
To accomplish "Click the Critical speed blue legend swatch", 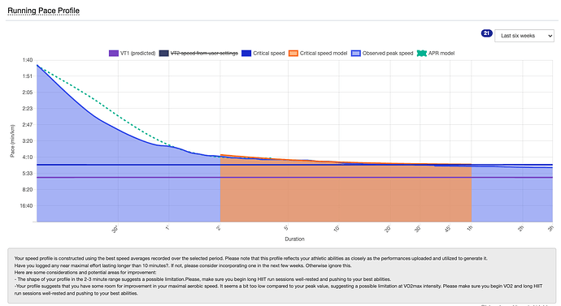I will [246, 54].
